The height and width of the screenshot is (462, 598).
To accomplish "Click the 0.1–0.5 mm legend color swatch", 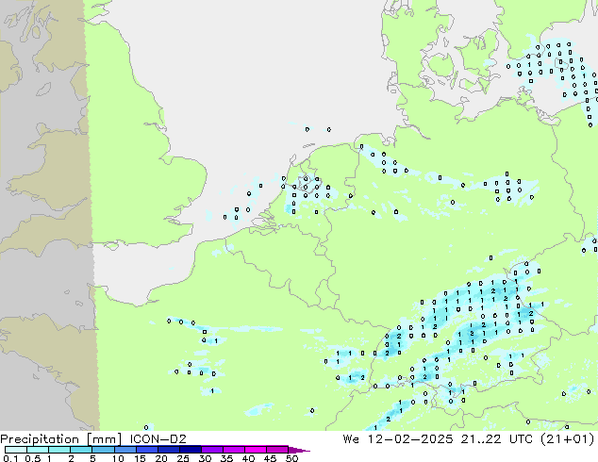I will [16, 450].
